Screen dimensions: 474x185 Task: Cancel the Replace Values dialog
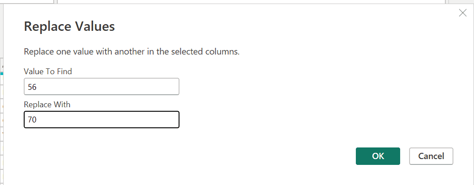(x=431, y=156)
